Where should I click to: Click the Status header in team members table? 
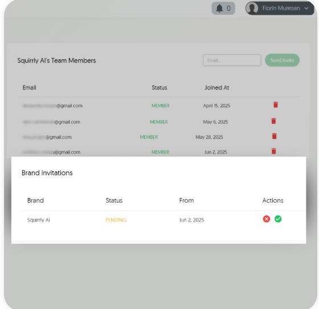coord(159,87)
